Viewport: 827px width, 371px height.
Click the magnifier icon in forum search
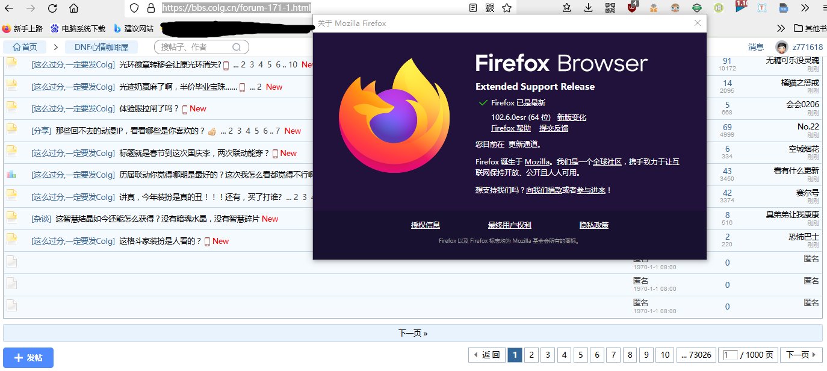click(x=237, y=47)
